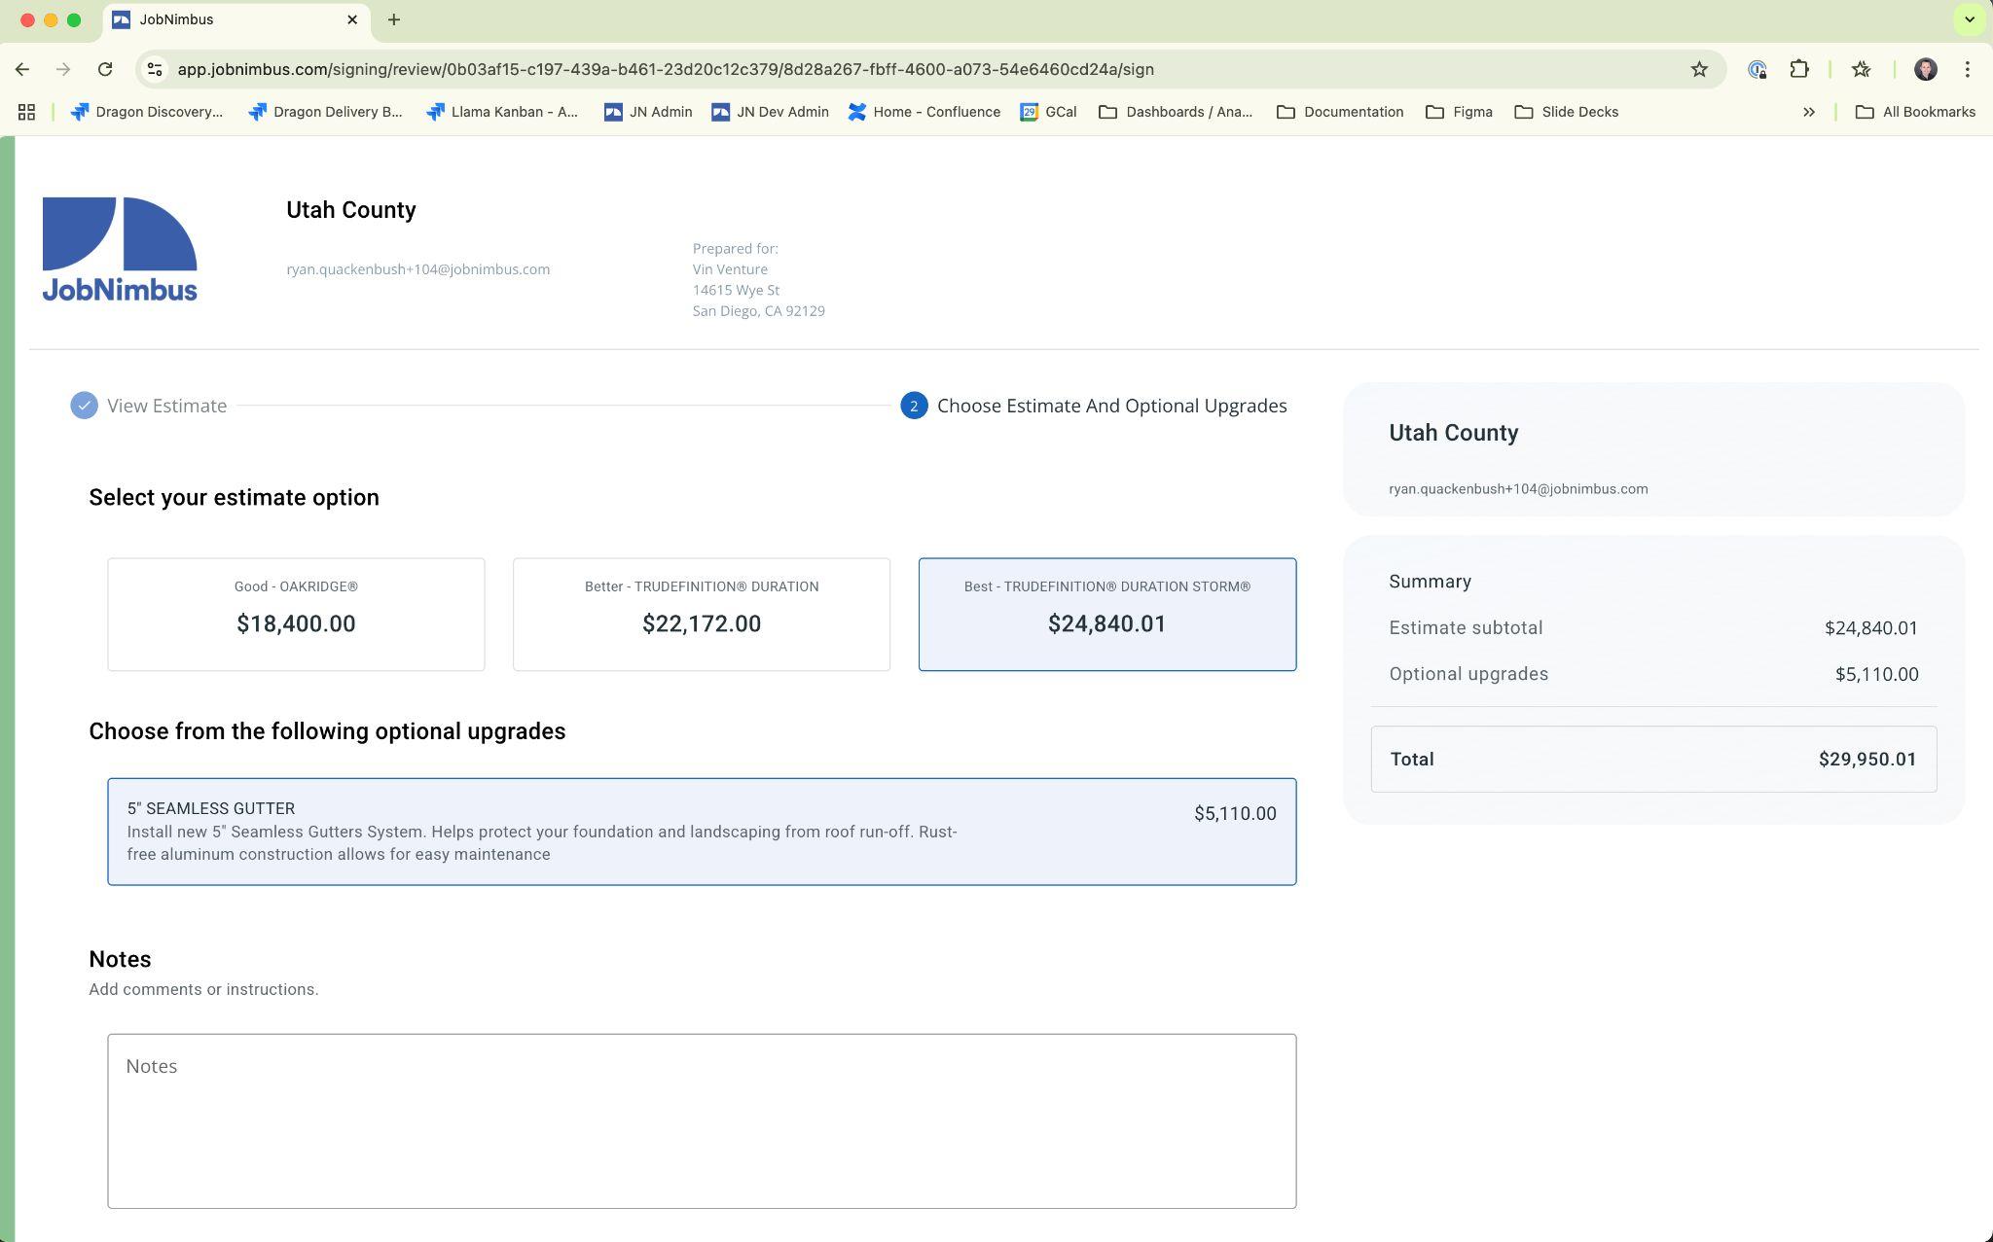
Task: Open the browser Extensions puzzle icon
Action: click(x=1798, y=69)
